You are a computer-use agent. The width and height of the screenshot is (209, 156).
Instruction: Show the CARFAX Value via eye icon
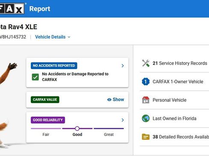pyautogui.click(x=109, y=100)
